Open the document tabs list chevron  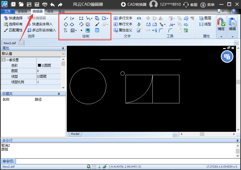[x=236, y=43]
